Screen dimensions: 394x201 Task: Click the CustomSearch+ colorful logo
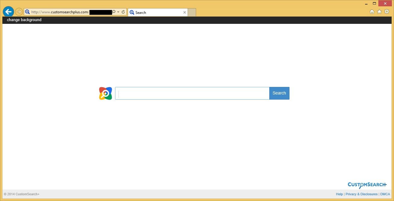click(105, 93)
